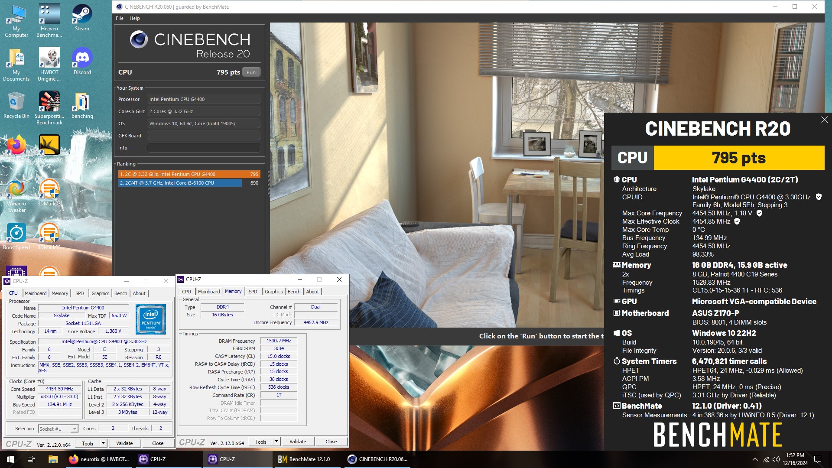The width and height of the screenshot is (832, 468).
Task: Click the Processor field in Cinebench
Action: click(x=204, y=99)
